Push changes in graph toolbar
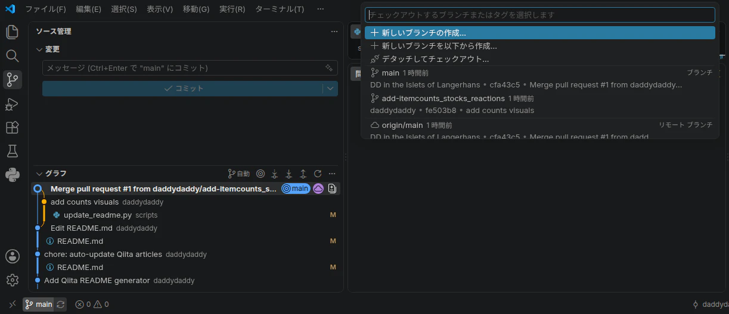 click(303, 174)
